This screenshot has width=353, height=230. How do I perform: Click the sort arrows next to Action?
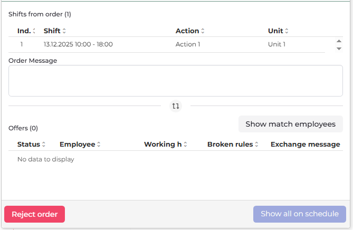(x=203, y=31)
